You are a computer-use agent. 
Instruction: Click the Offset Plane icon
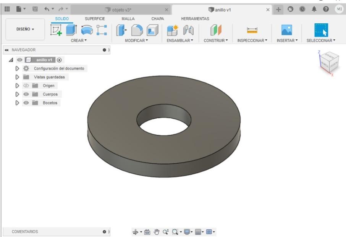coord(216,30)
